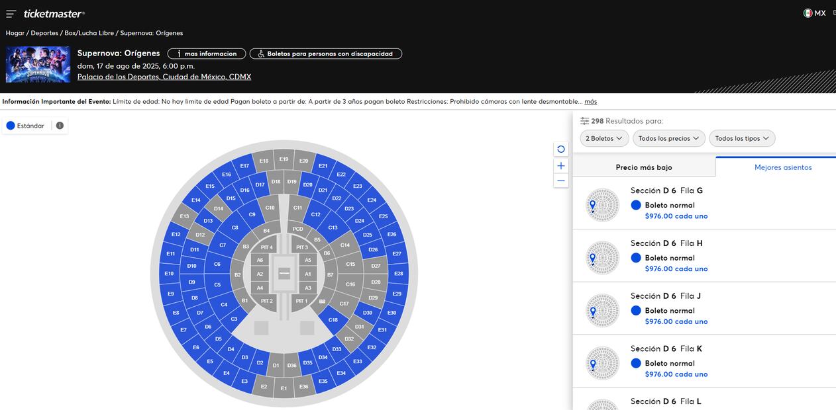Open the filters icon next to Resultados
Image resolution: width=836 pixels, height=410 pixels.
click(x=584, y=121)
